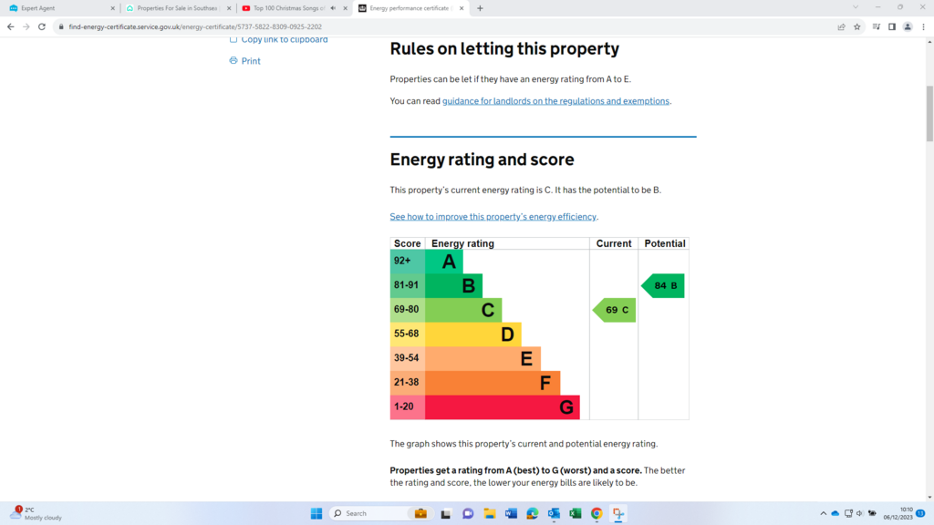Close the Top 100 Christmas Songs tab

[345, 8]
